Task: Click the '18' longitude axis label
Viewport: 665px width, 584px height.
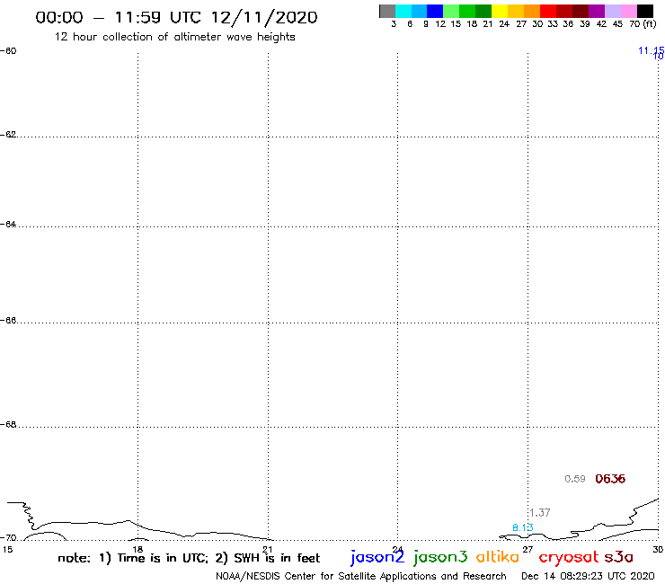Action: (137, 550)
